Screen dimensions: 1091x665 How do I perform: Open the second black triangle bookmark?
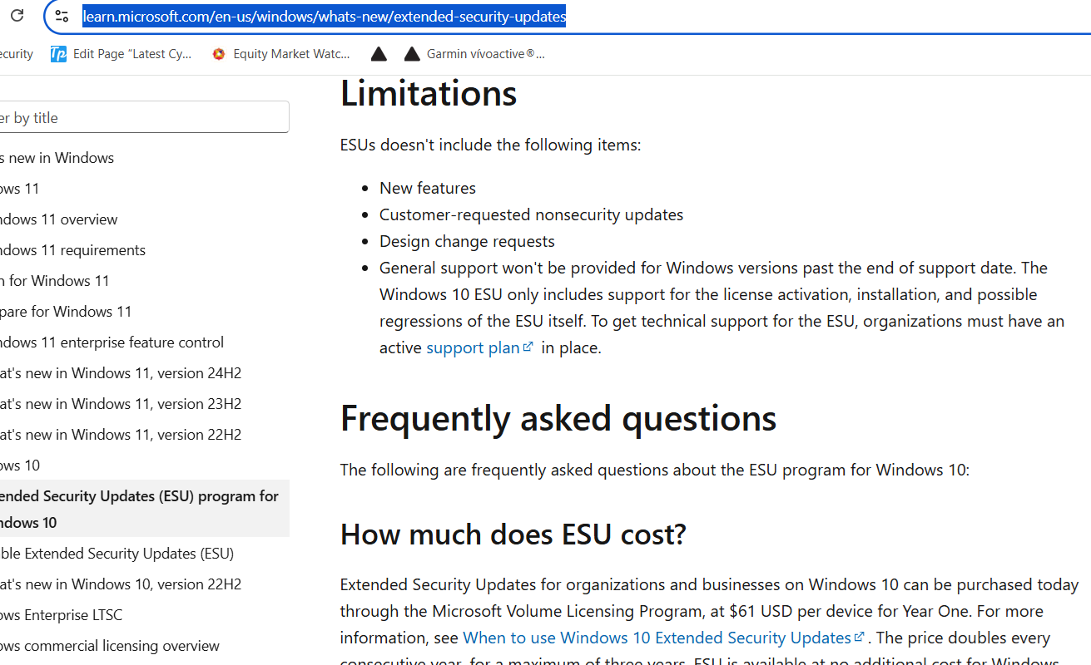click(x=412, y=53)
